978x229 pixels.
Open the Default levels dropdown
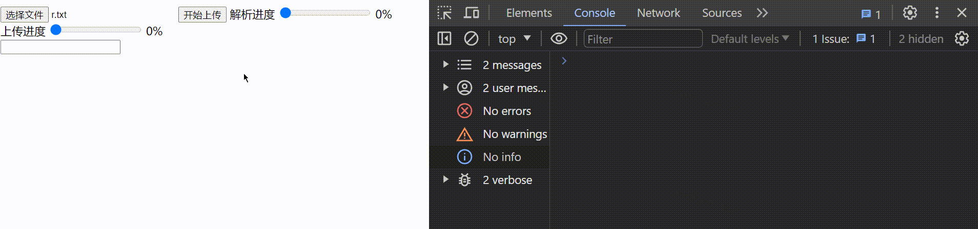pos(749,39)
